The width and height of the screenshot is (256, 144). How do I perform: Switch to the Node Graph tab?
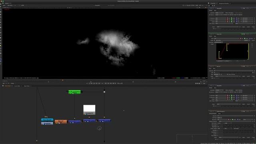coord(8,86)
